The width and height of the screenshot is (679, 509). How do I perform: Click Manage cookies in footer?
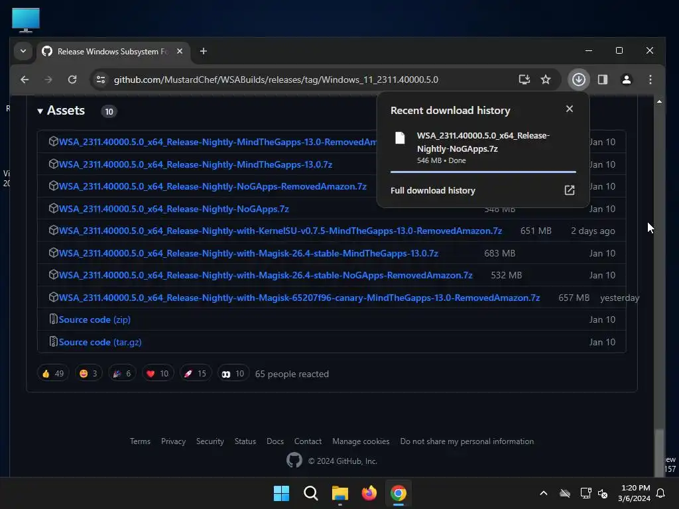pos(361,441)
